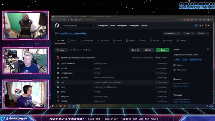The width and height of the screenshot is (215, 121).
Task: Star the repository
Action: click(187, 34)
